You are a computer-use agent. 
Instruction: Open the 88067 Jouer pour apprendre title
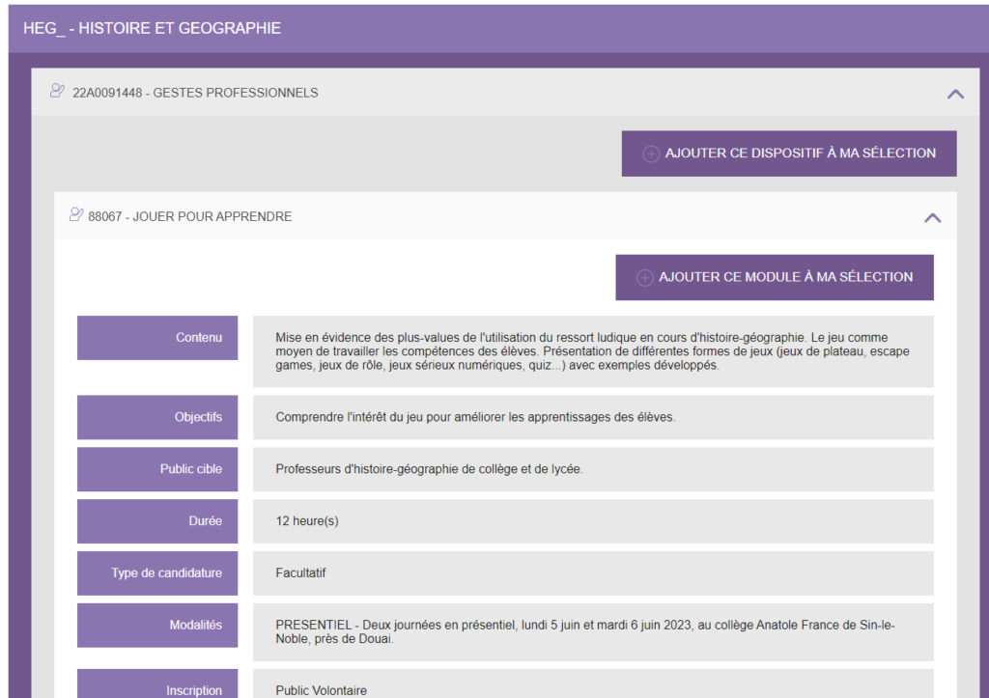(x=189, y=216)
